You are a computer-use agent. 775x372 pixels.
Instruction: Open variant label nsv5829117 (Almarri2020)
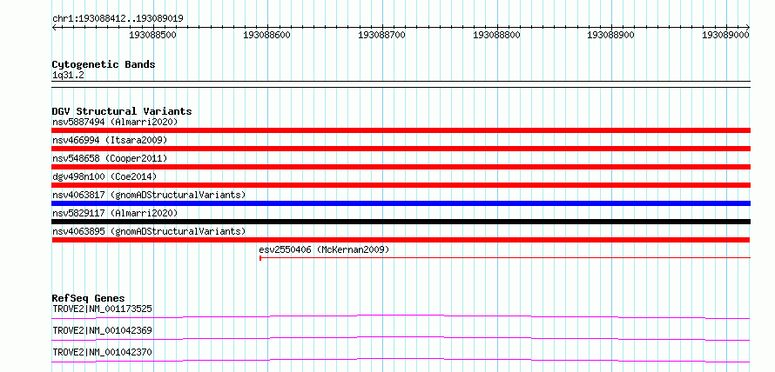(115, 213)
